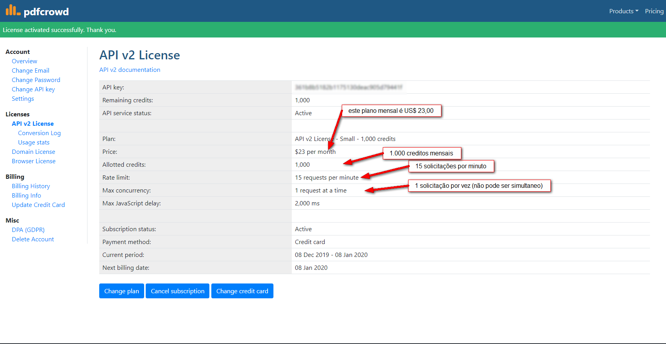Select the '1 request at a time' value
This screenshot has height=344, width=666.
321,191
